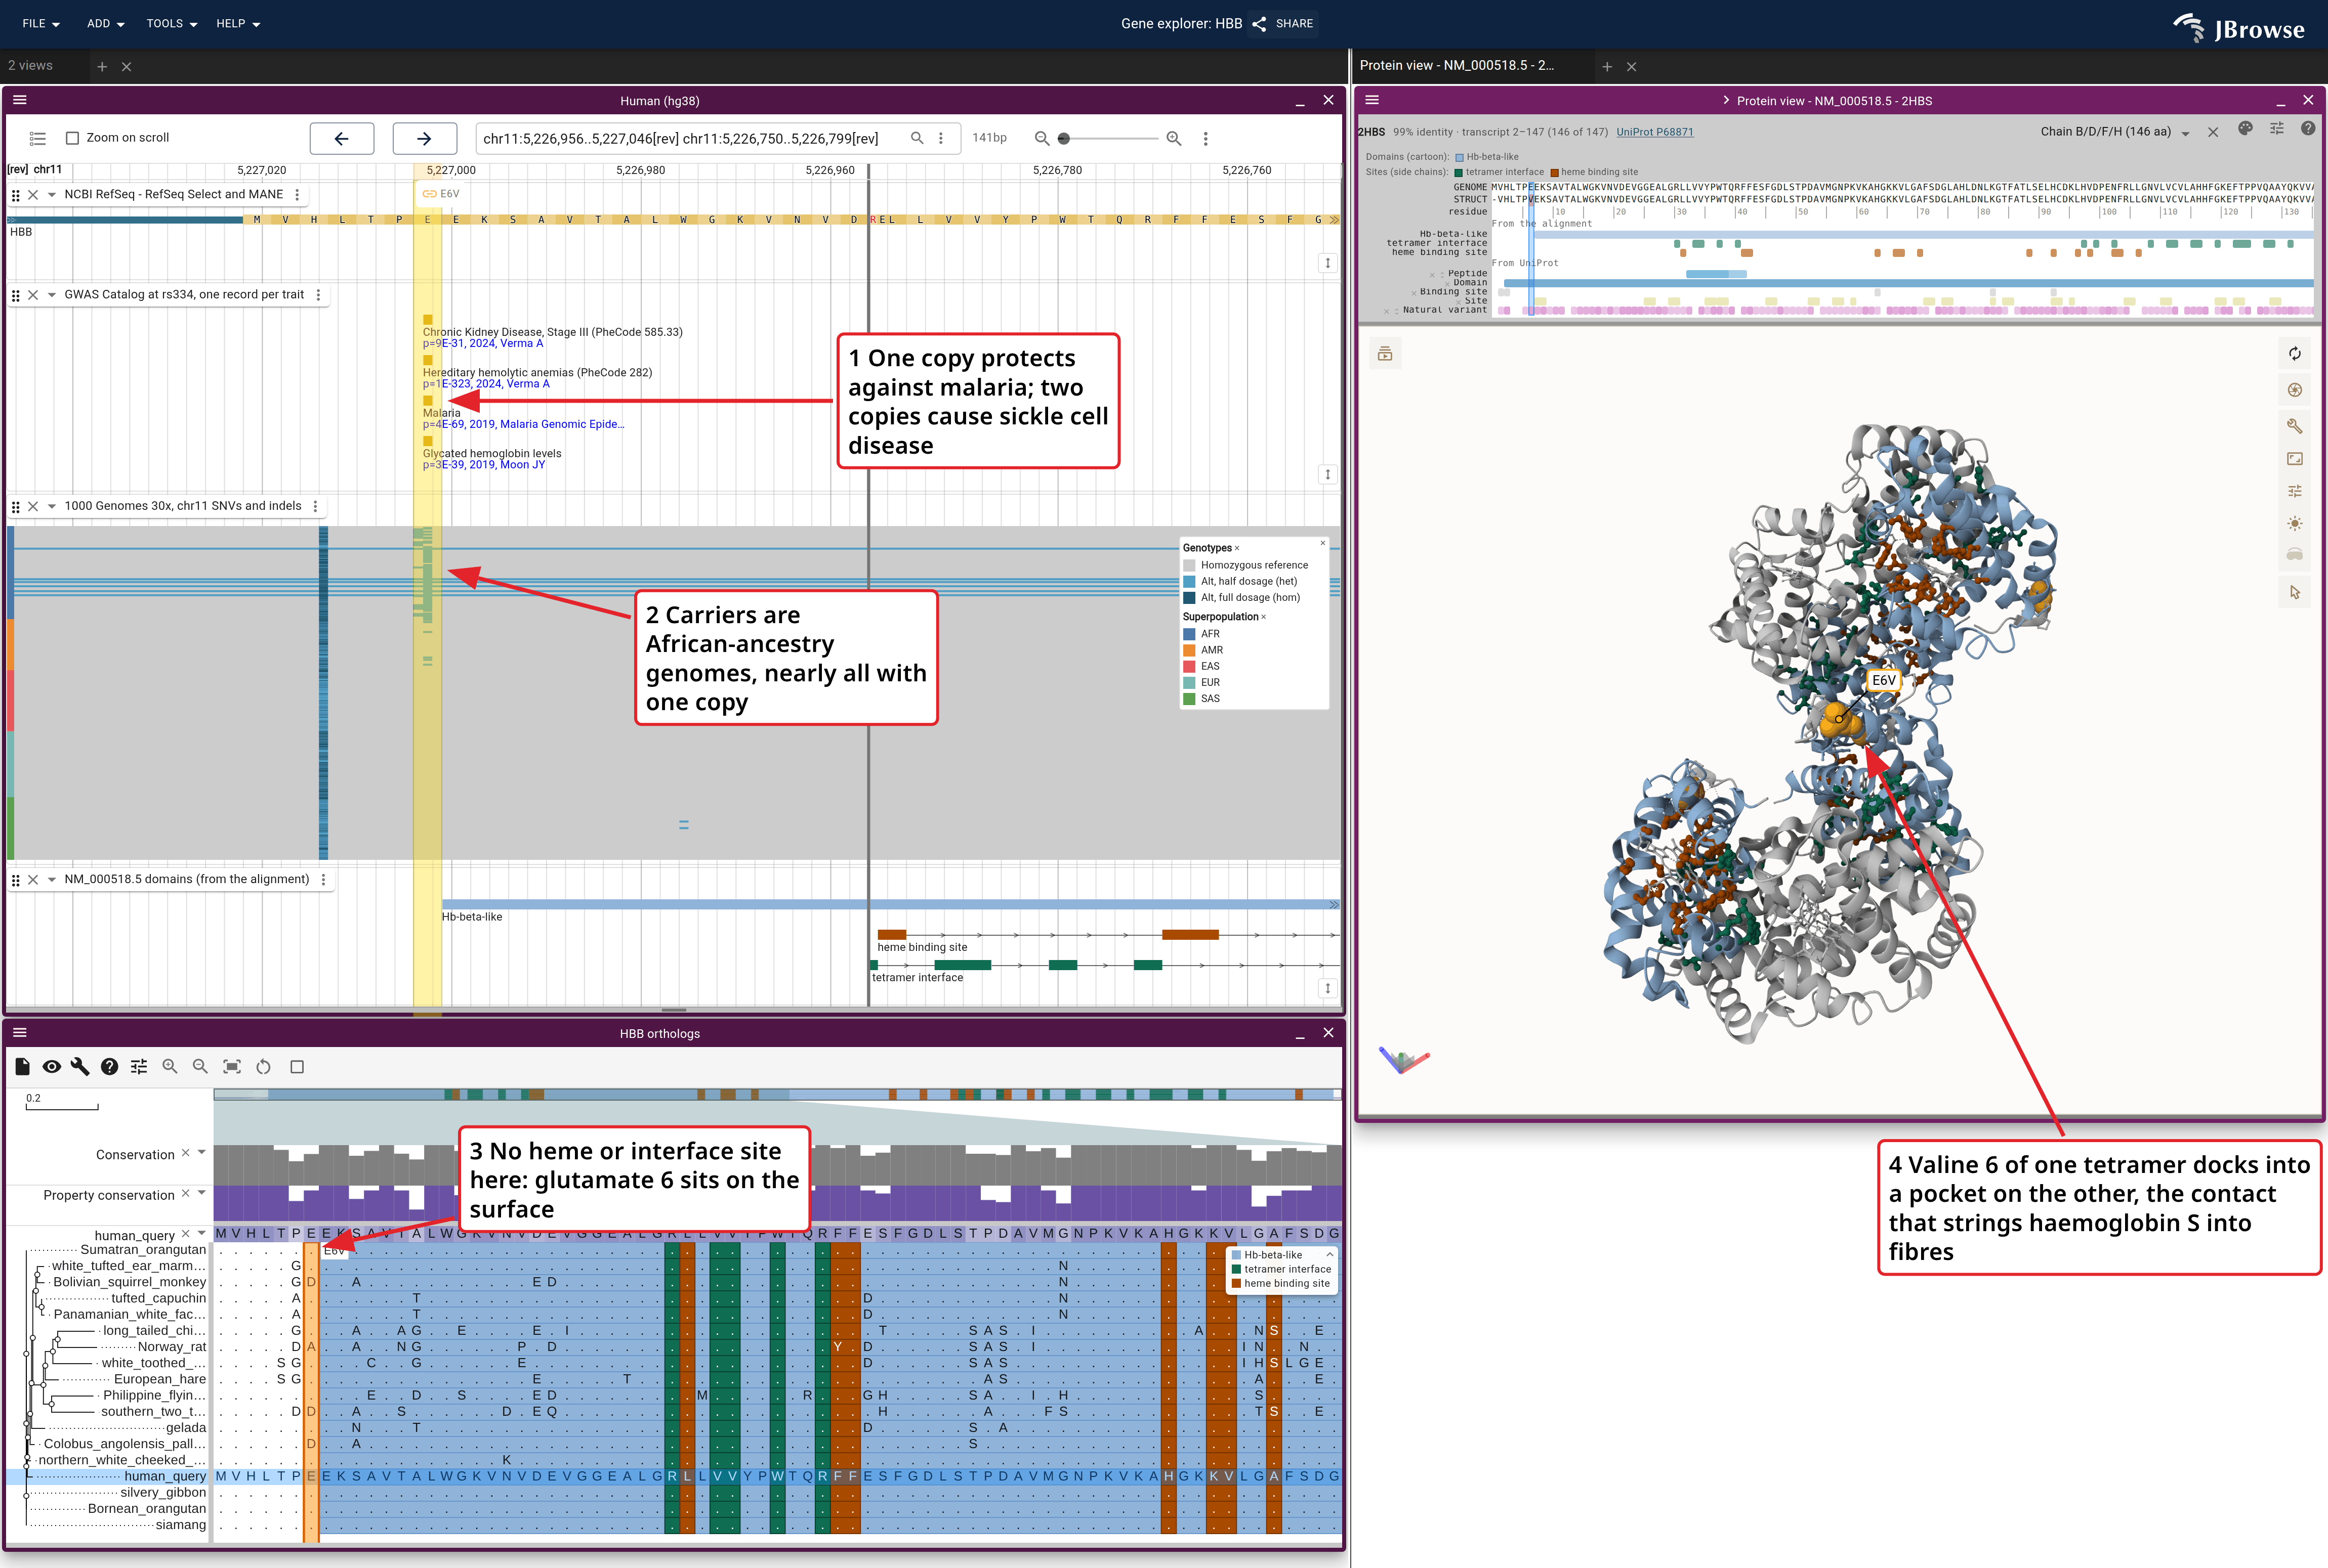The image size is (2328, 1568).
Task: Open the illumination sun icon in 3D viewer
Action: [2295, 524]
